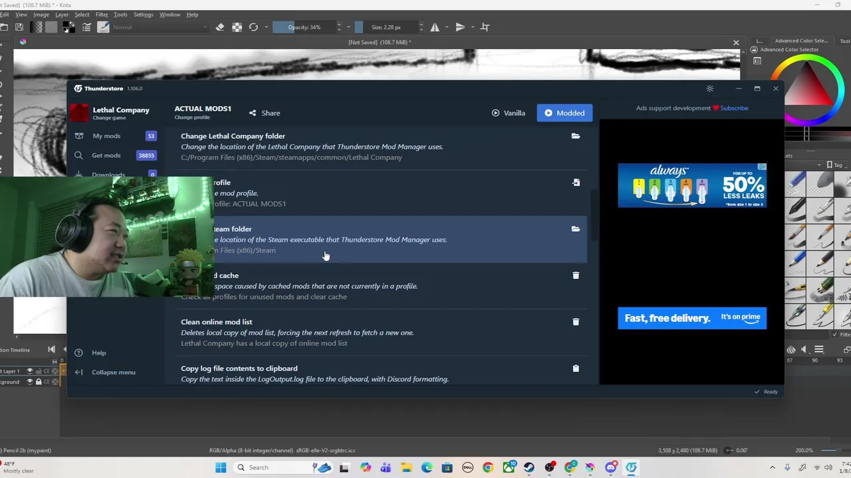Open Krita Layer menu
851x478 pixels.
(x=62, y=15)
